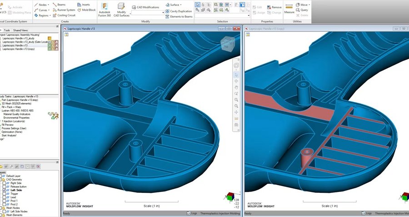Click Lustran ABS 400: INEOS ABS material
Viewport: 409px width, 217px height.
pyautogui.click(x=17, y=111)
